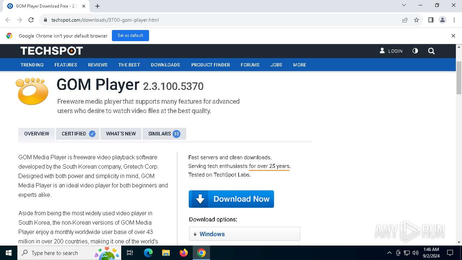Click the 'Download options:' label

(213, 219)
